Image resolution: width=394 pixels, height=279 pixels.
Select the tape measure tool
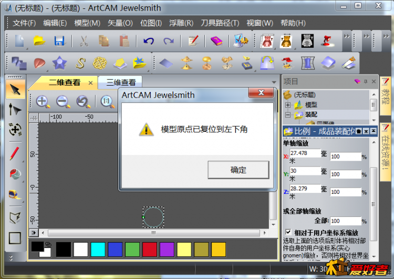point(15,194)
